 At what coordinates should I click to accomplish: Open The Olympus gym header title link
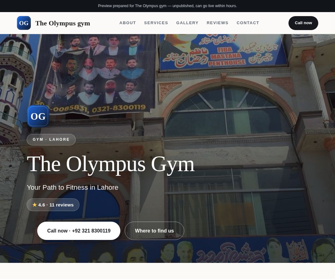click(63, 23)
